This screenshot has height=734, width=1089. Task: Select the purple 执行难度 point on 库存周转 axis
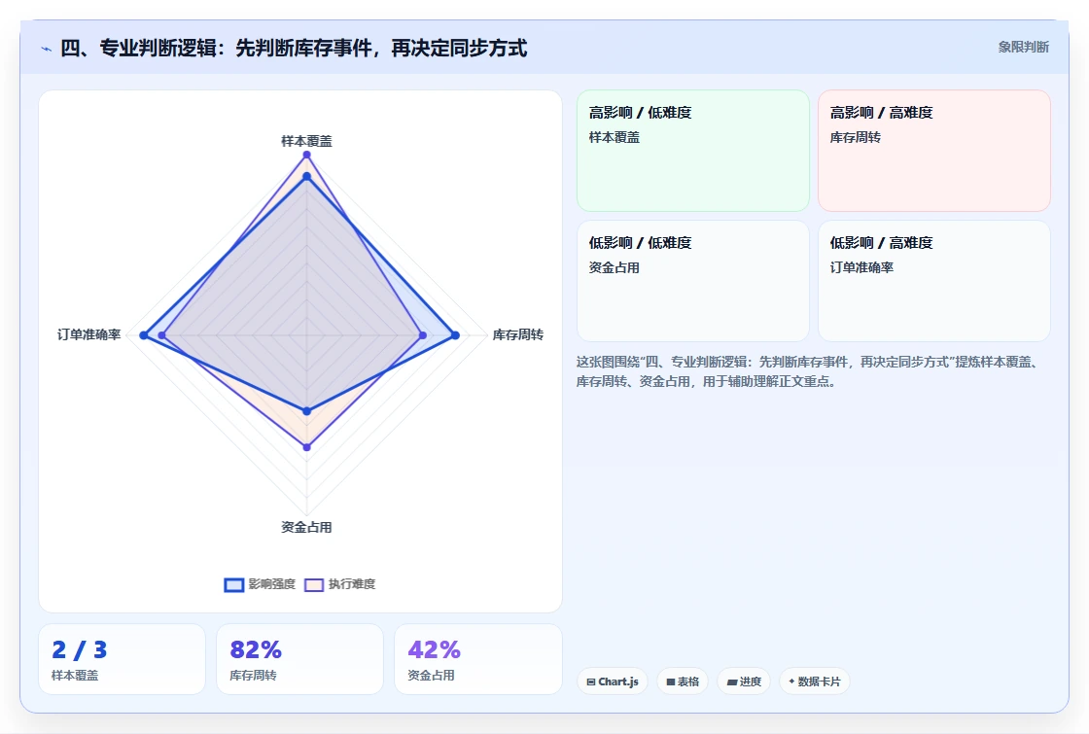(x=423, y=335)
